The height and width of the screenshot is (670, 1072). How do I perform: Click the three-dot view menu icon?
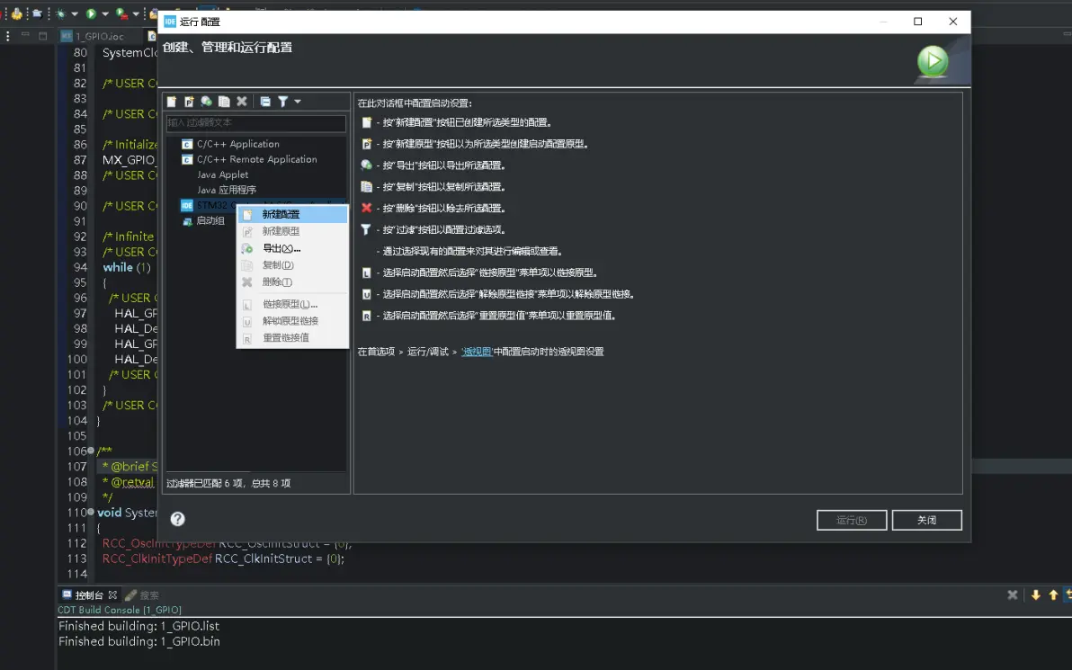tap(7, 36)
